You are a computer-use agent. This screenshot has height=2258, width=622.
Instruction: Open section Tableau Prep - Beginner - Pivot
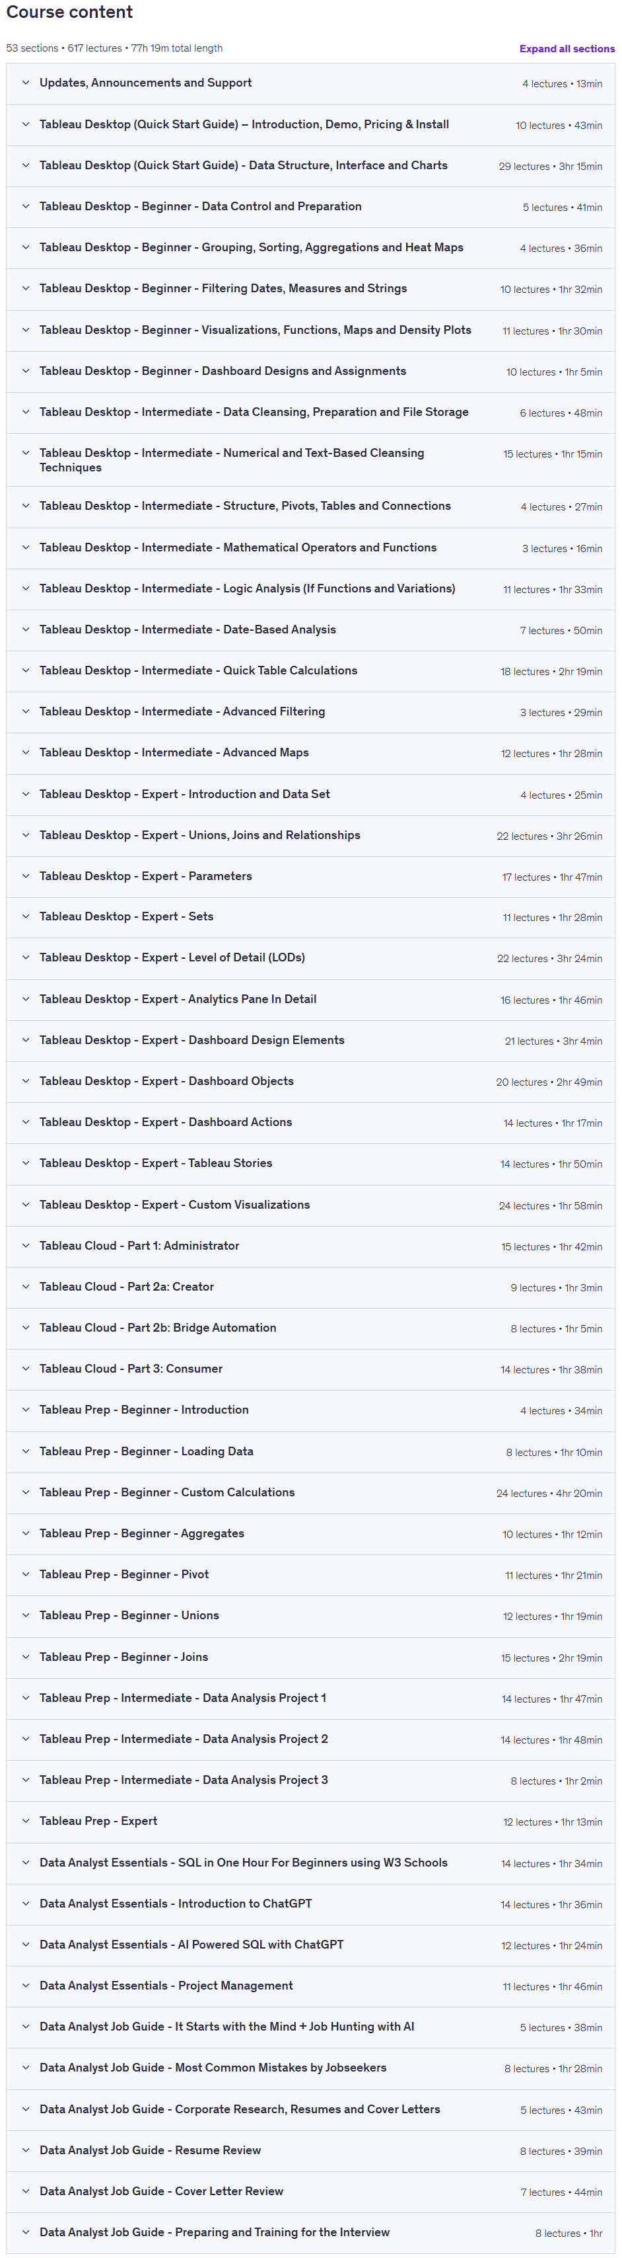310,1574
